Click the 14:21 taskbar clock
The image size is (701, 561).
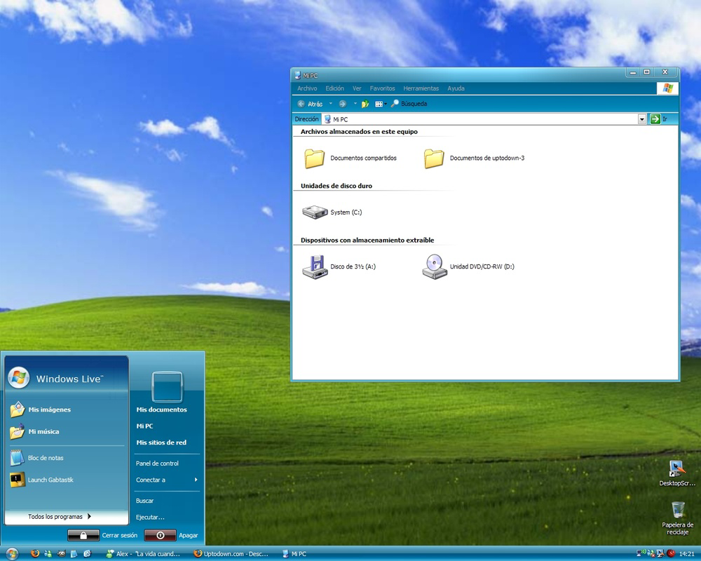[687, 554]
